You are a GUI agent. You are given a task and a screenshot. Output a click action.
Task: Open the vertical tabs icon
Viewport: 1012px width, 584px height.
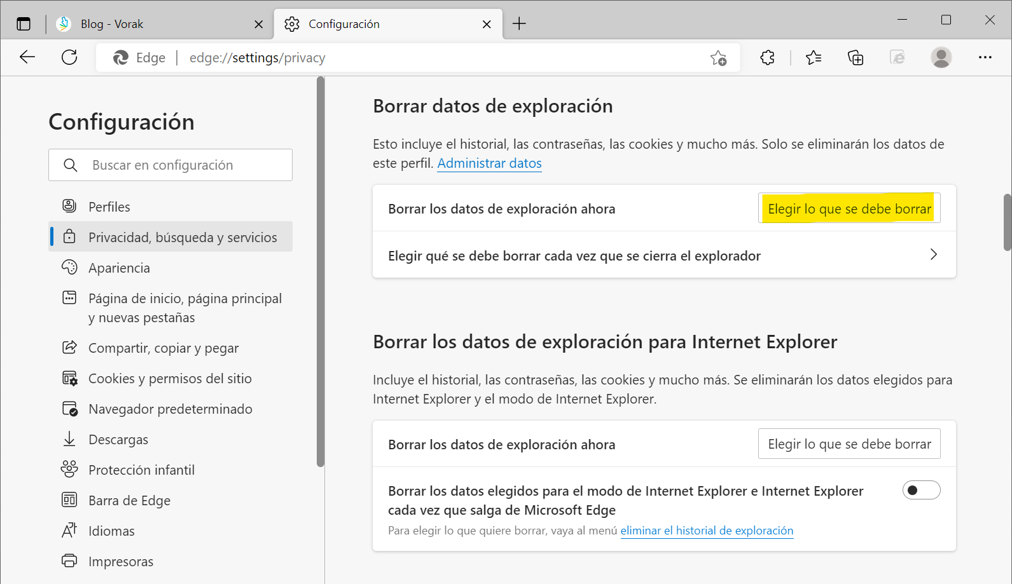[x=24, y=24]
